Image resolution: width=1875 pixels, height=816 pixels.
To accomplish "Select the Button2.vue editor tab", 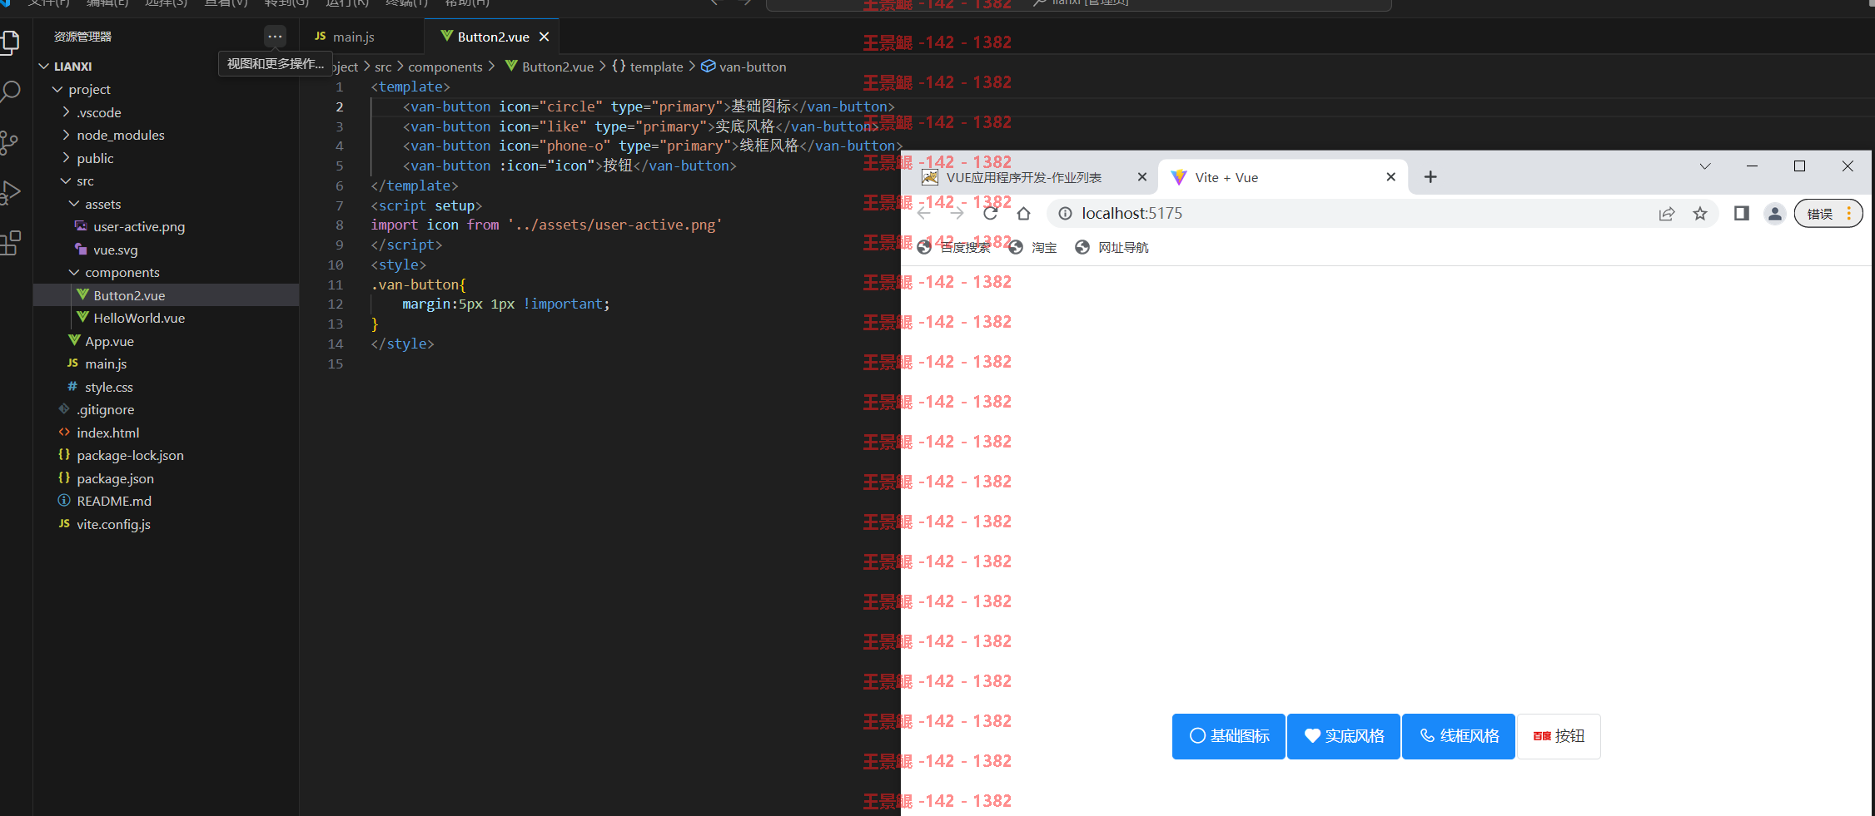I will (493, 37).
